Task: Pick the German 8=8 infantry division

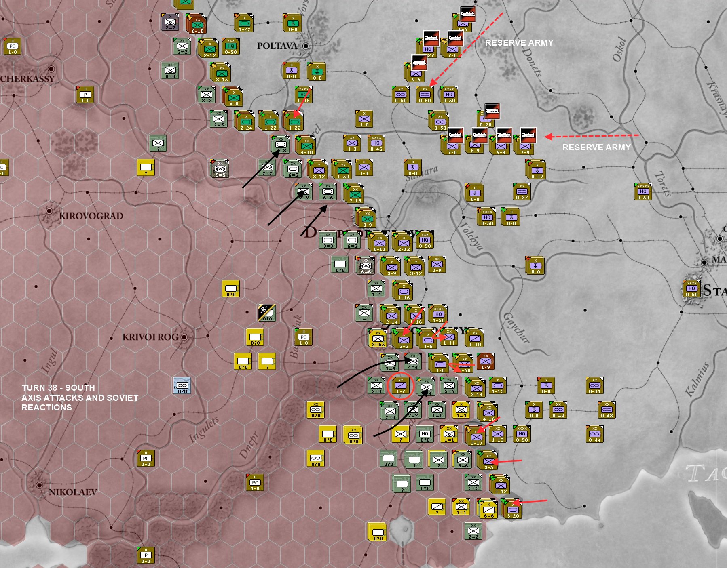Action: click(170, 71)
